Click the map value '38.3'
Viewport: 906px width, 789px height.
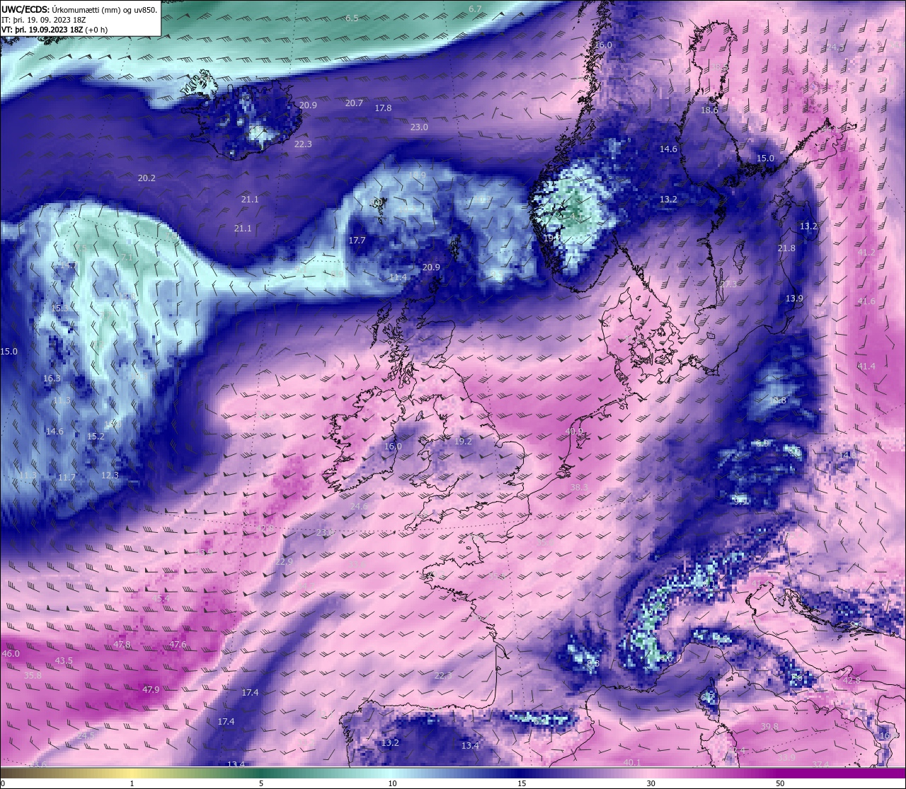(580, 488)
